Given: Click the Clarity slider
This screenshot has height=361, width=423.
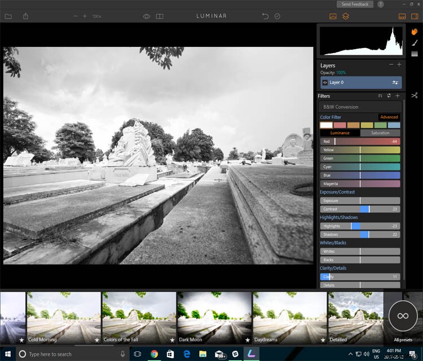Looking at the screenshot, I should click(360, 277).
